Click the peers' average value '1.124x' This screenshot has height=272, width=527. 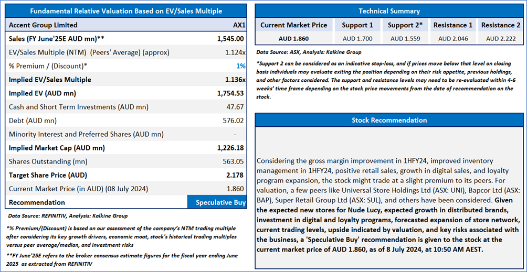(x=235, y=52)
